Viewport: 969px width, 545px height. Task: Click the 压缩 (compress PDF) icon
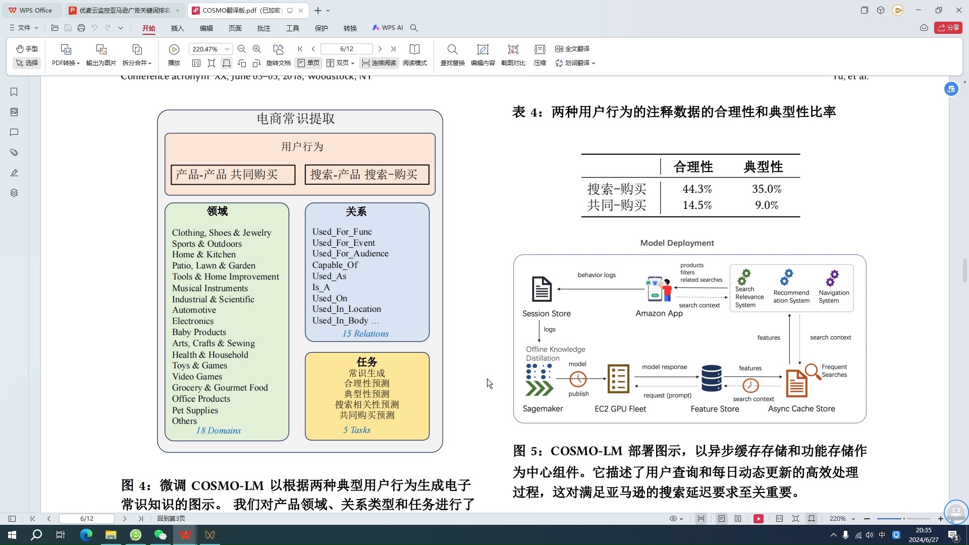(x=539, y=56)
